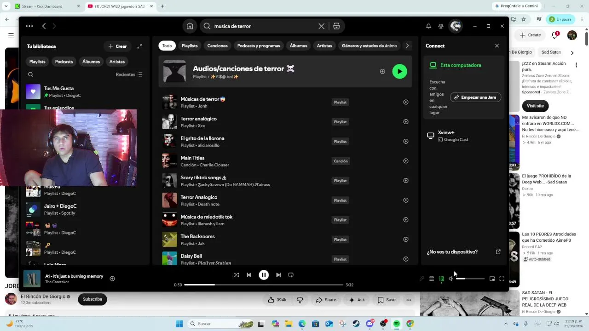Screen dimensions: 589x331
Task: Open now playing album cover
Action: [x=32, y=279]
